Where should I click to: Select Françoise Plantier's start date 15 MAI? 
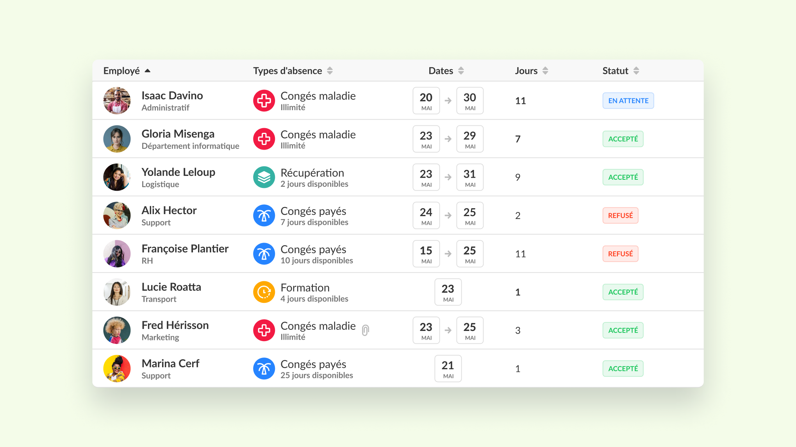[x=426, y=254]
